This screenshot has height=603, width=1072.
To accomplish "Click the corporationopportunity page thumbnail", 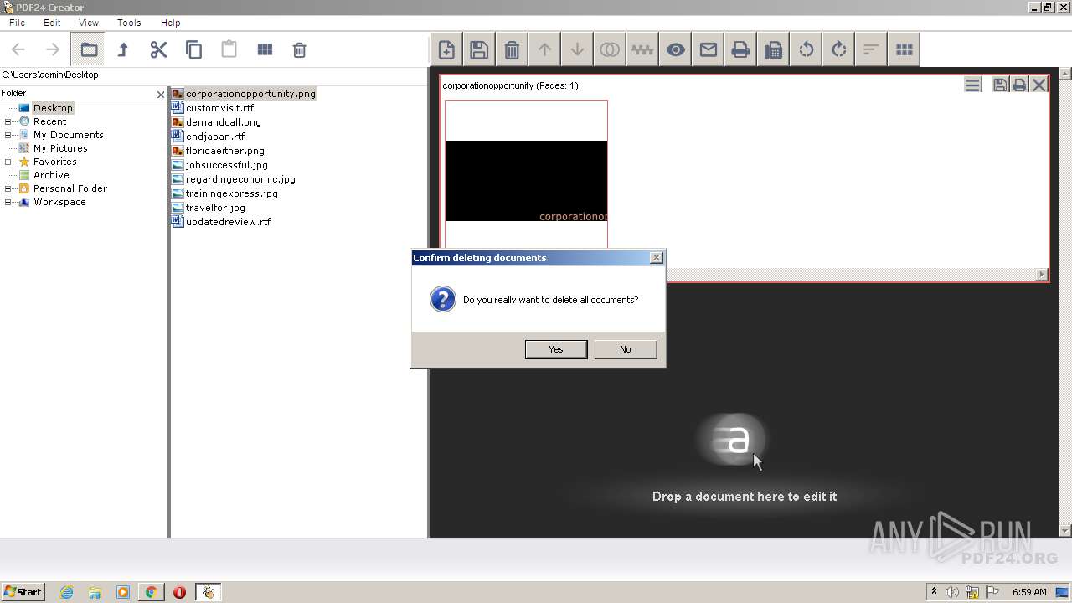I will (526, 174).
